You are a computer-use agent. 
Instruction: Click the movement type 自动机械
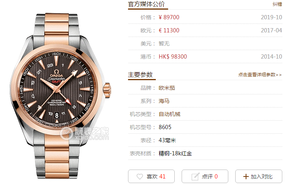point(169,114)
